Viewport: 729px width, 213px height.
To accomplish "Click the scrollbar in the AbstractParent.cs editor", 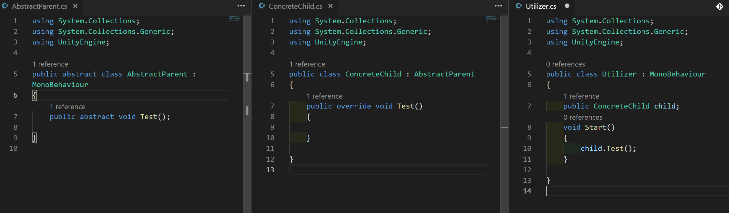I will click(247, 114).
